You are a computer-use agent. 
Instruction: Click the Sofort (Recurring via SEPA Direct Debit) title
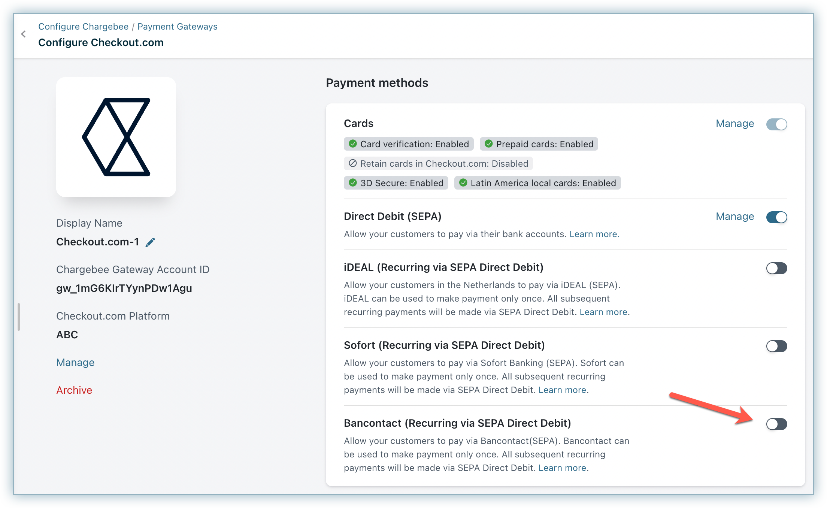click(x=444, y=345)
